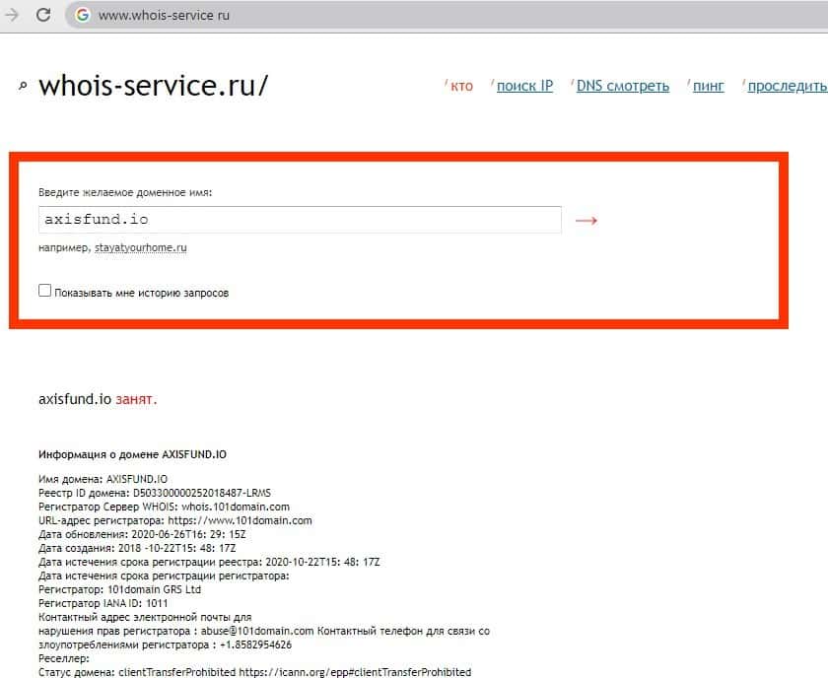Click the domain name input with axisfund.io
Screen dimensions: 828x678
click(x=300, y=220)
